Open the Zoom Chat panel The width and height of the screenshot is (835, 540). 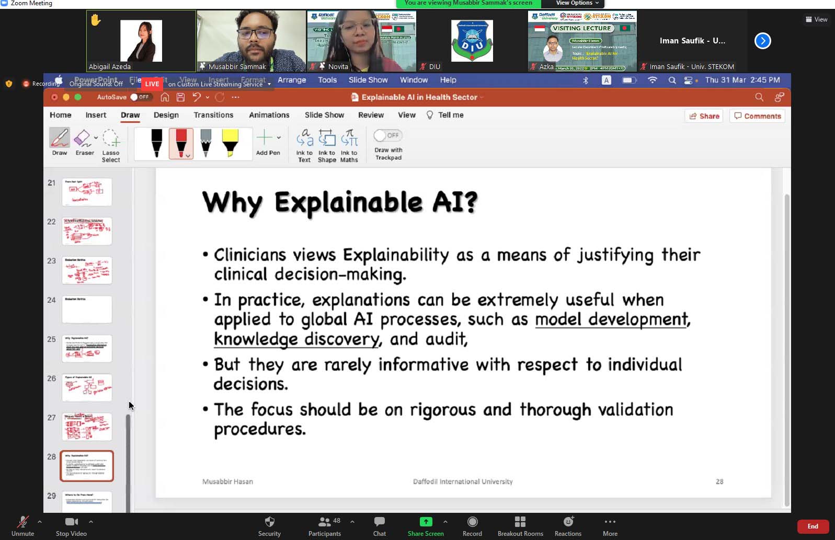(x=380, y=526)
